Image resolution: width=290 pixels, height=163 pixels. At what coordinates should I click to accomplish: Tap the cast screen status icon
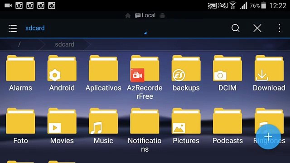pos(213,6)
